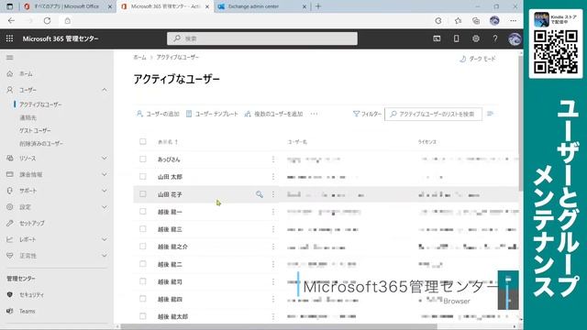The height and width of the screenshot is (330, 587).
Task: Collapse the navigation hamburger menu
Action: [x=10, y=58]
